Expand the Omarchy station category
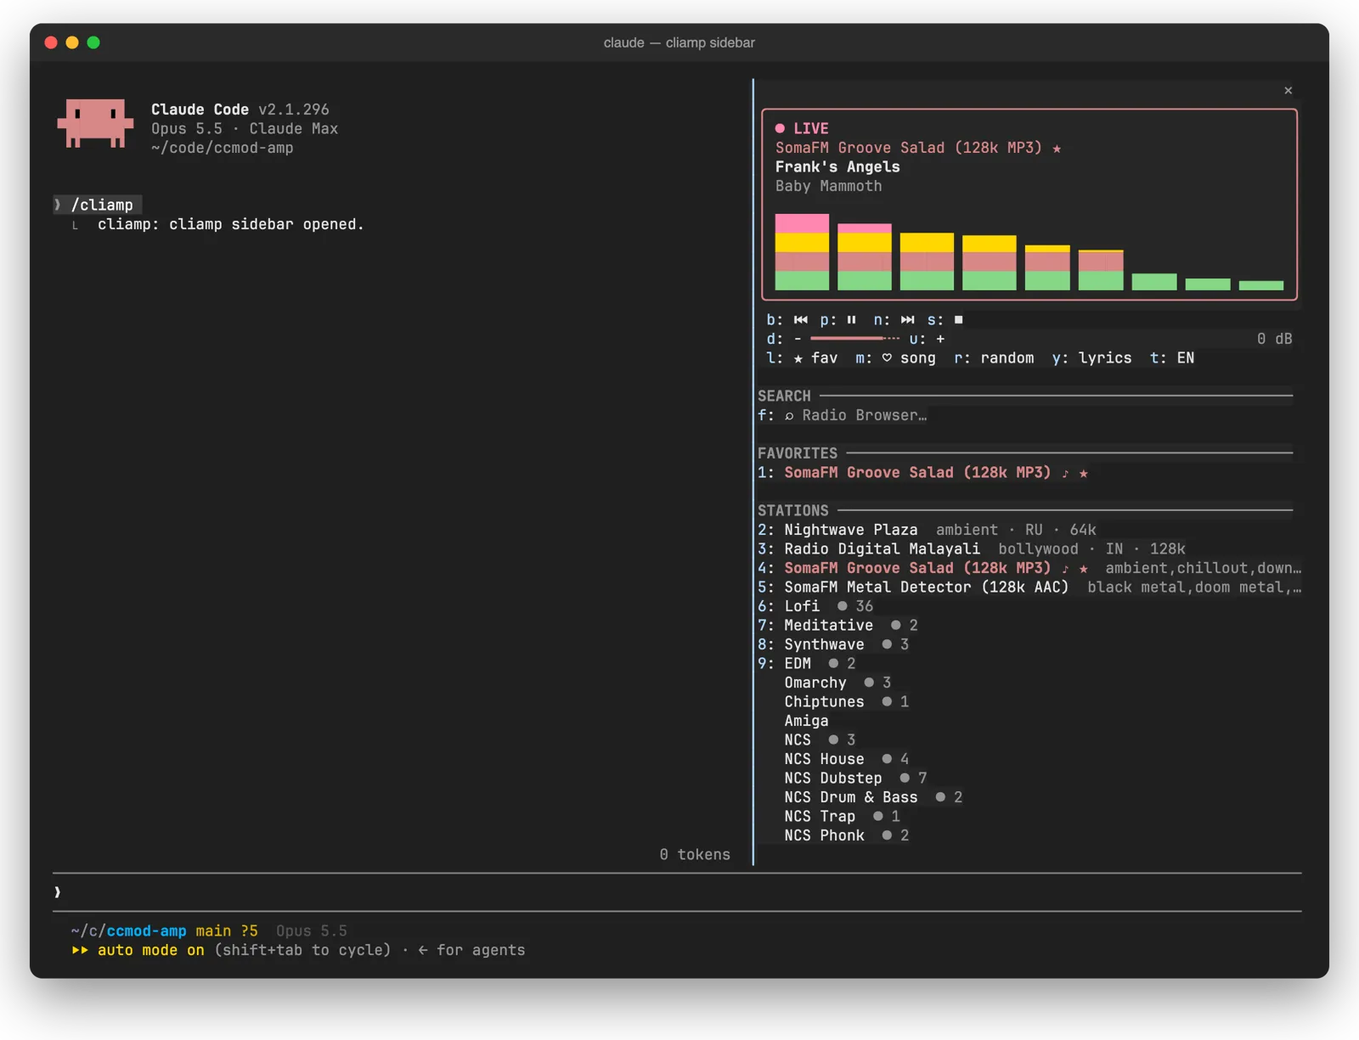Screen dimensions: 1359x1040 coord(837,683)
